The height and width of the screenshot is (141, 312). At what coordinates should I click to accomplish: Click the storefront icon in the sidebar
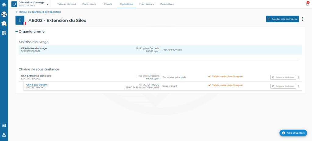coord(4,33)
